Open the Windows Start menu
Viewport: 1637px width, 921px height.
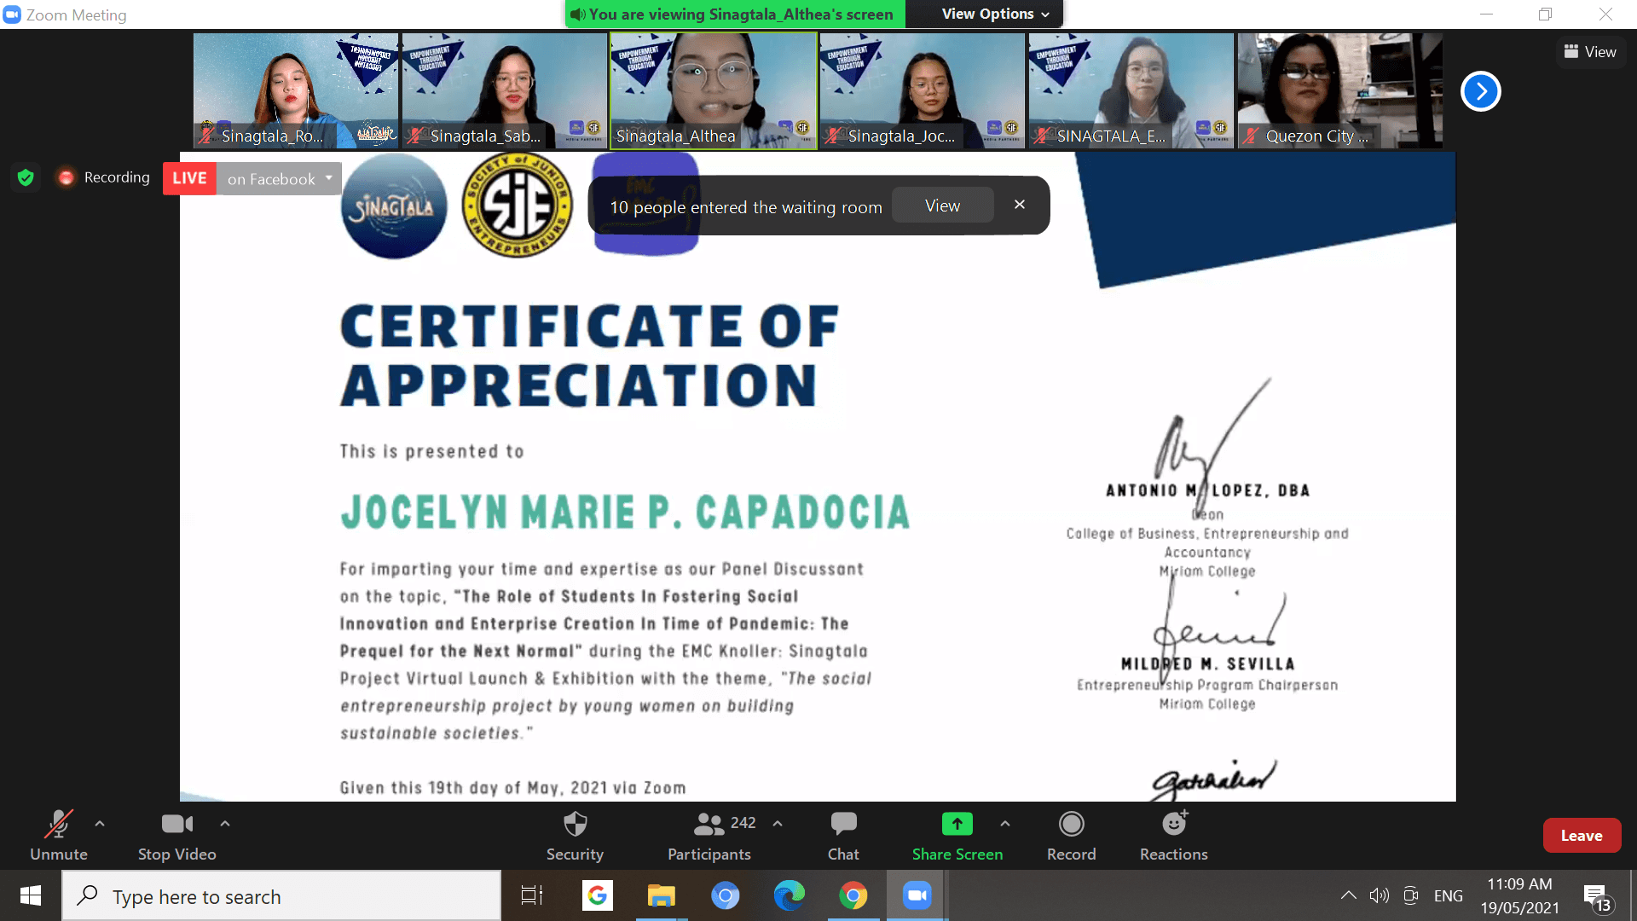click(x=31, y=895)
